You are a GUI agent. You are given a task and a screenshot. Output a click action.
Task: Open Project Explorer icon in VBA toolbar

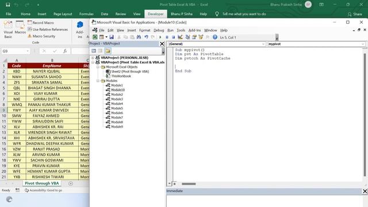[x=187, y=37]
